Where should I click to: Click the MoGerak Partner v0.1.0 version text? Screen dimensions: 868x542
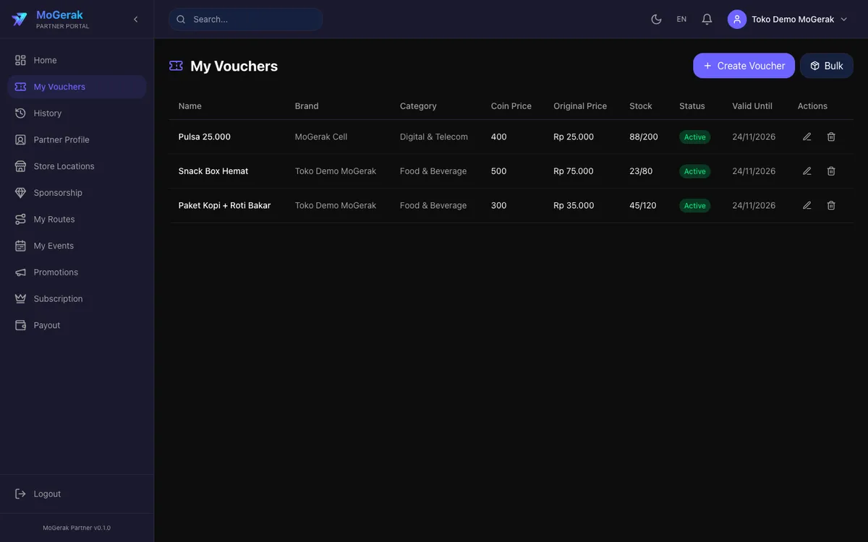tap(77, 528)
